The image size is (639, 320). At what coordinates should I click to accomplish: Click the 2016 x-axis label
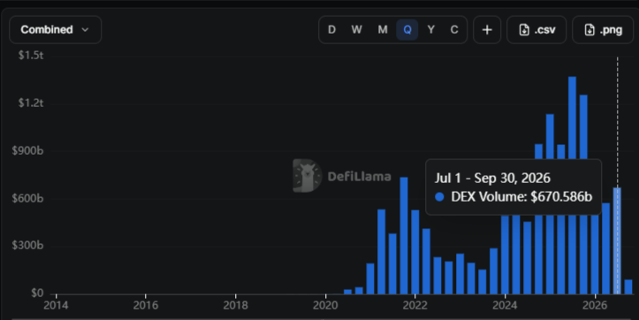pos(146,305)
